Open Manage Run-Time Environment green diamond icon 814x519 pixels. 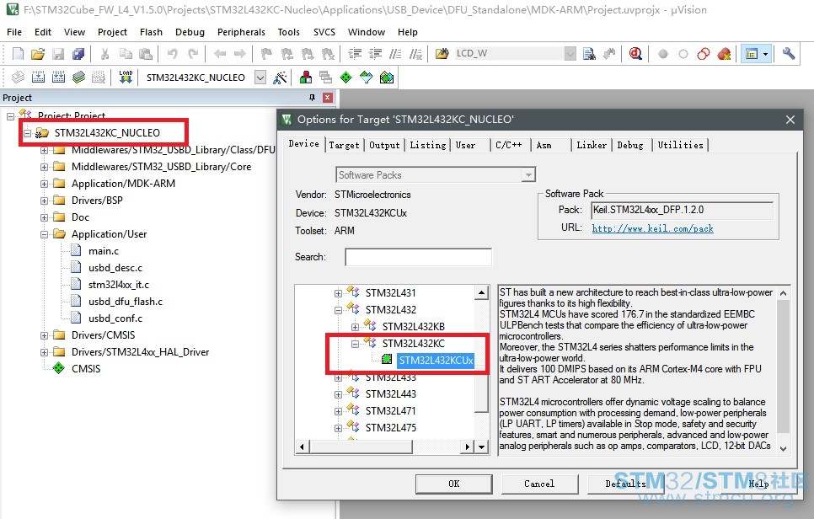coord(345,78)
